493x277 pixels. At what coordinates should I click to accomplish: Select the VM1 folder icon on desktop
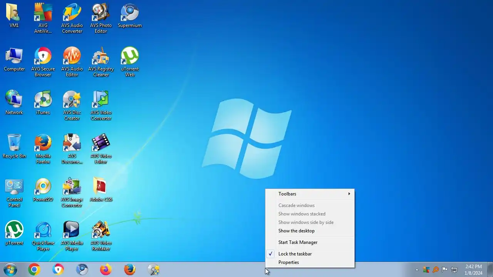(14, 15)
